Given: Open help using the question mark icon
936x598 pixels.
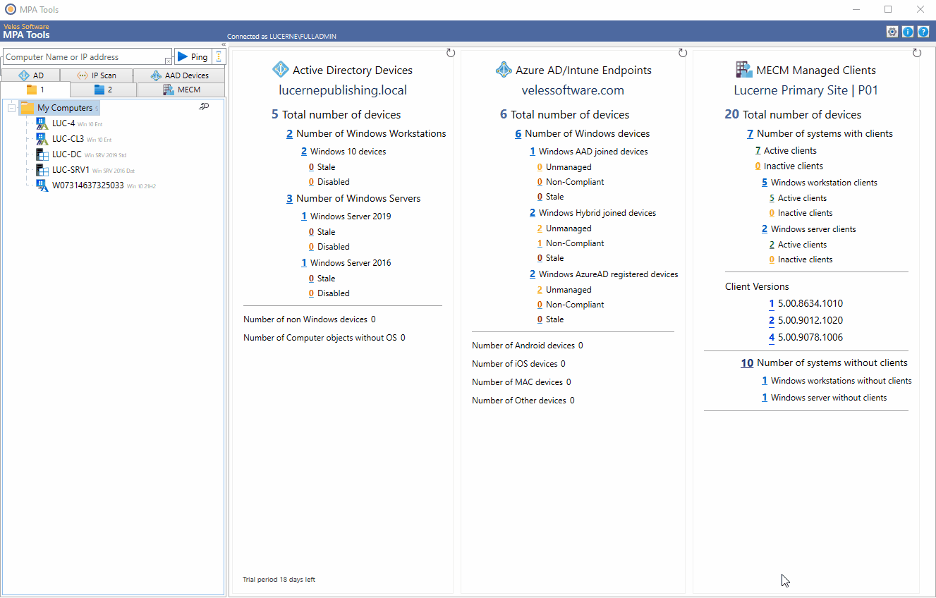Looking at the screenshot, I should coord(924,31).
